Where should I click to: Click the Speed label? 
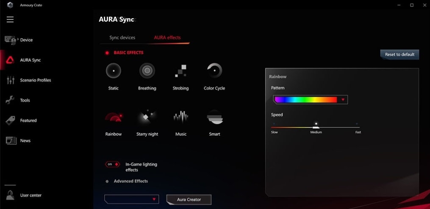tap(277, 115)
